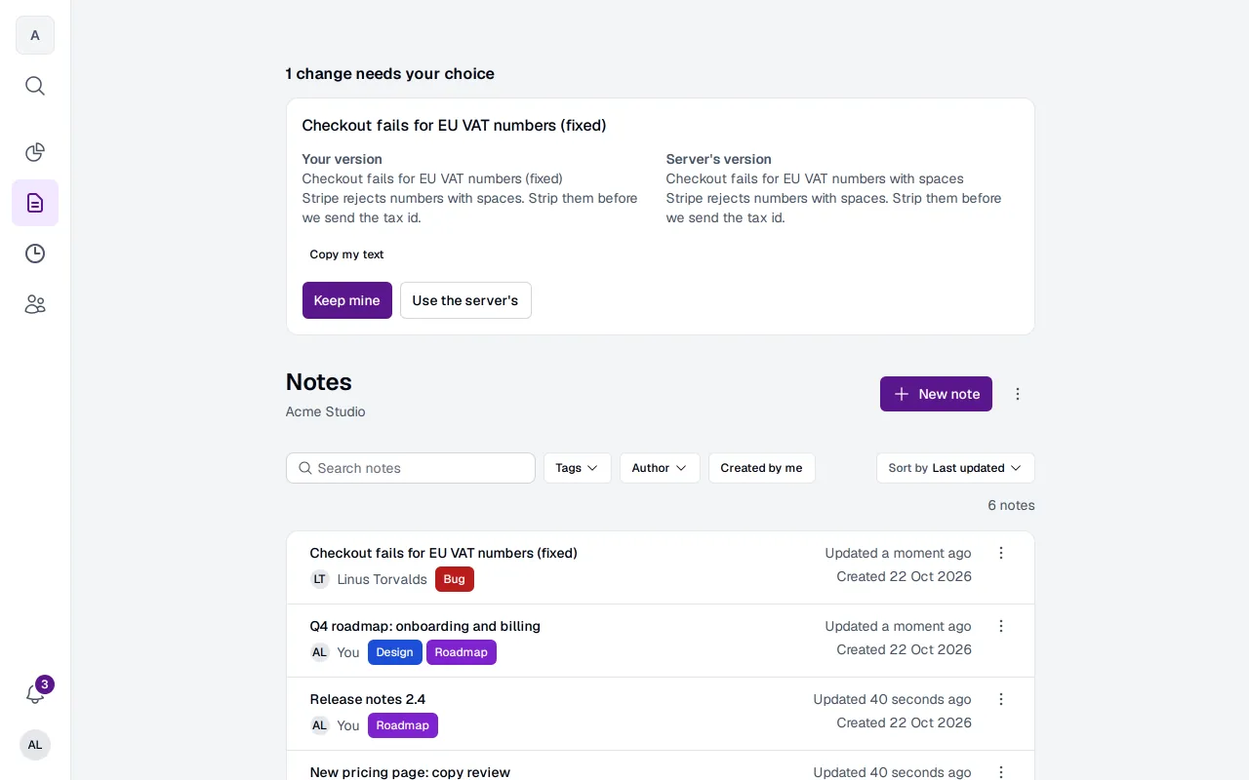Open "Release notes 2.4" note

click(368, 699)
